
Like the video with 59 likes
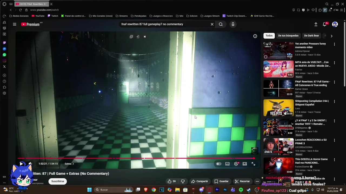point(172,181)
